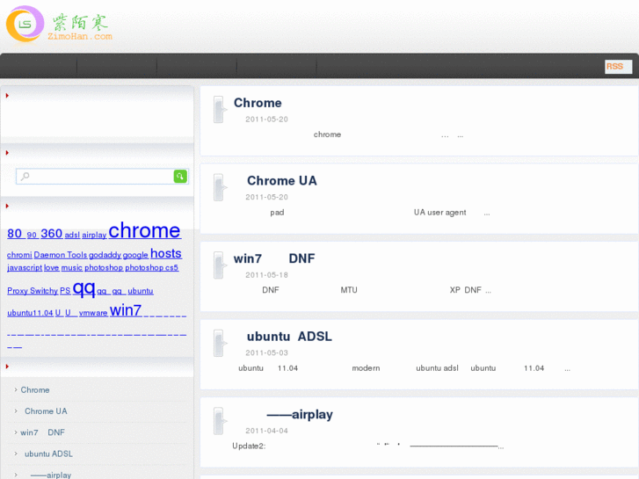Focus the sidebar search input field
The height and width of the screenshot is (479, 639).
[x=102, y=176]
